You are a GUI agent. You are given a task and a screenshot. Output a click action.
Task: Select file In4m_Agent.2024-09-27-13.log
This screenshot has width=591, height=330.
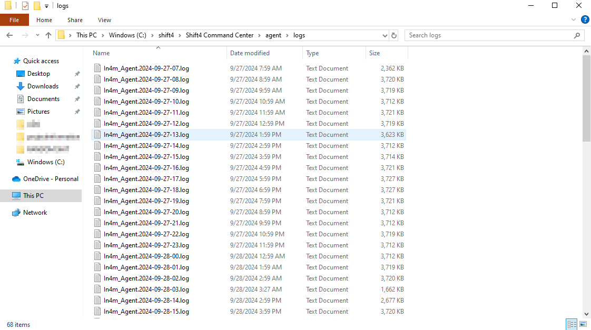pos(146,135)
